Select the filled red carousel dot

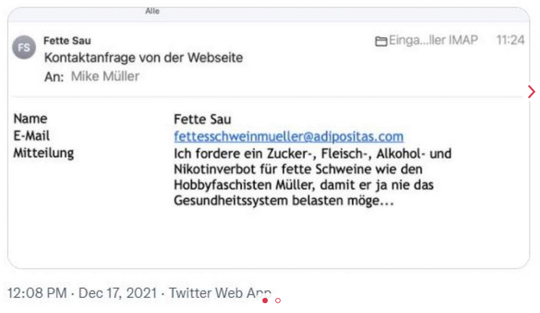pyautogui.click(x=265, y=301)
